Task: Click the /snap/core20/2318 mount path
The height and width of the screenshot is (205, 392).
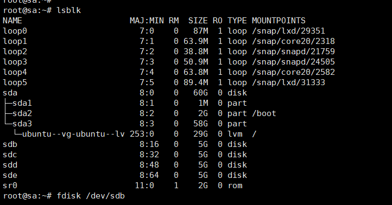Action: tap(293, 41)
